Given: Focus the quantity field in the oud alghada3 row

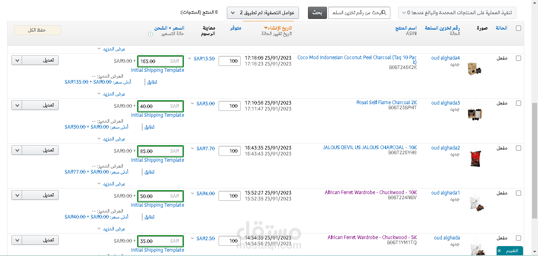Looking at the screenshot, I should [x=230, y=106].
